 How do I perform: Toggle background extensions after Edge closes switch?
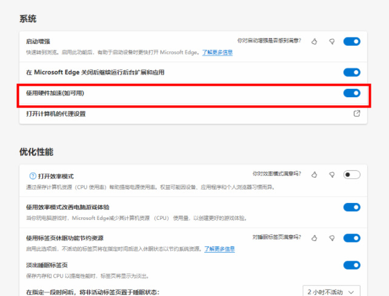point(352,72)
